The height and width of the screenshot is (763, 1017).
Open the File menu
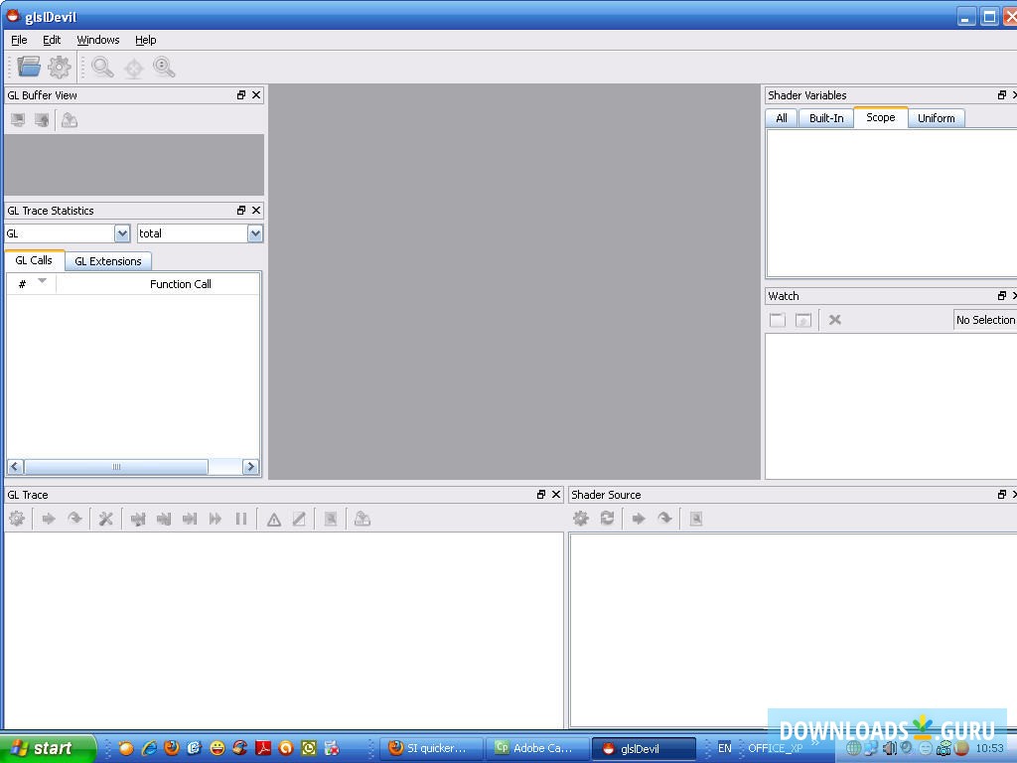[19, 40]
